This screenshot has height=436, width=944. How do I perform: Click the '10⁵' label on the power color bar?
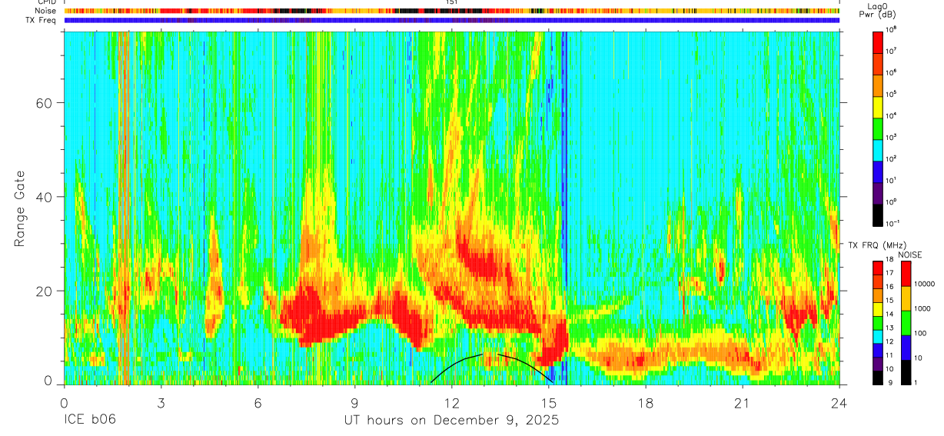tap(892, 93)
